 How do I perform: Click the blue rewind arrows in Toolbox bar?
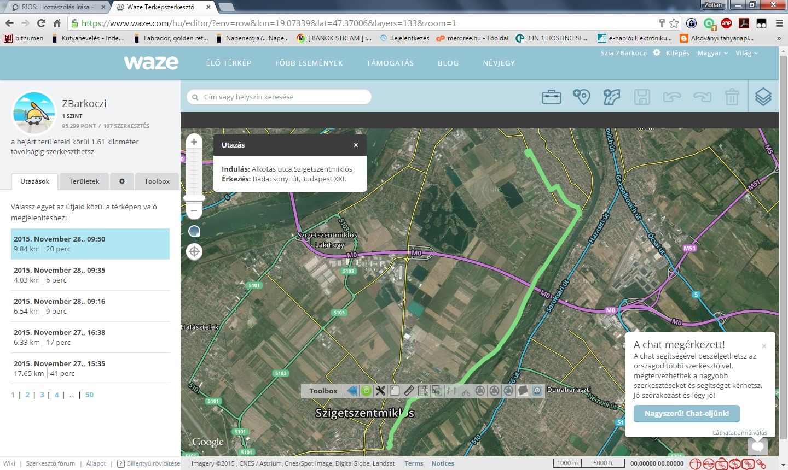pyautogui.click(x=352, y=391)
